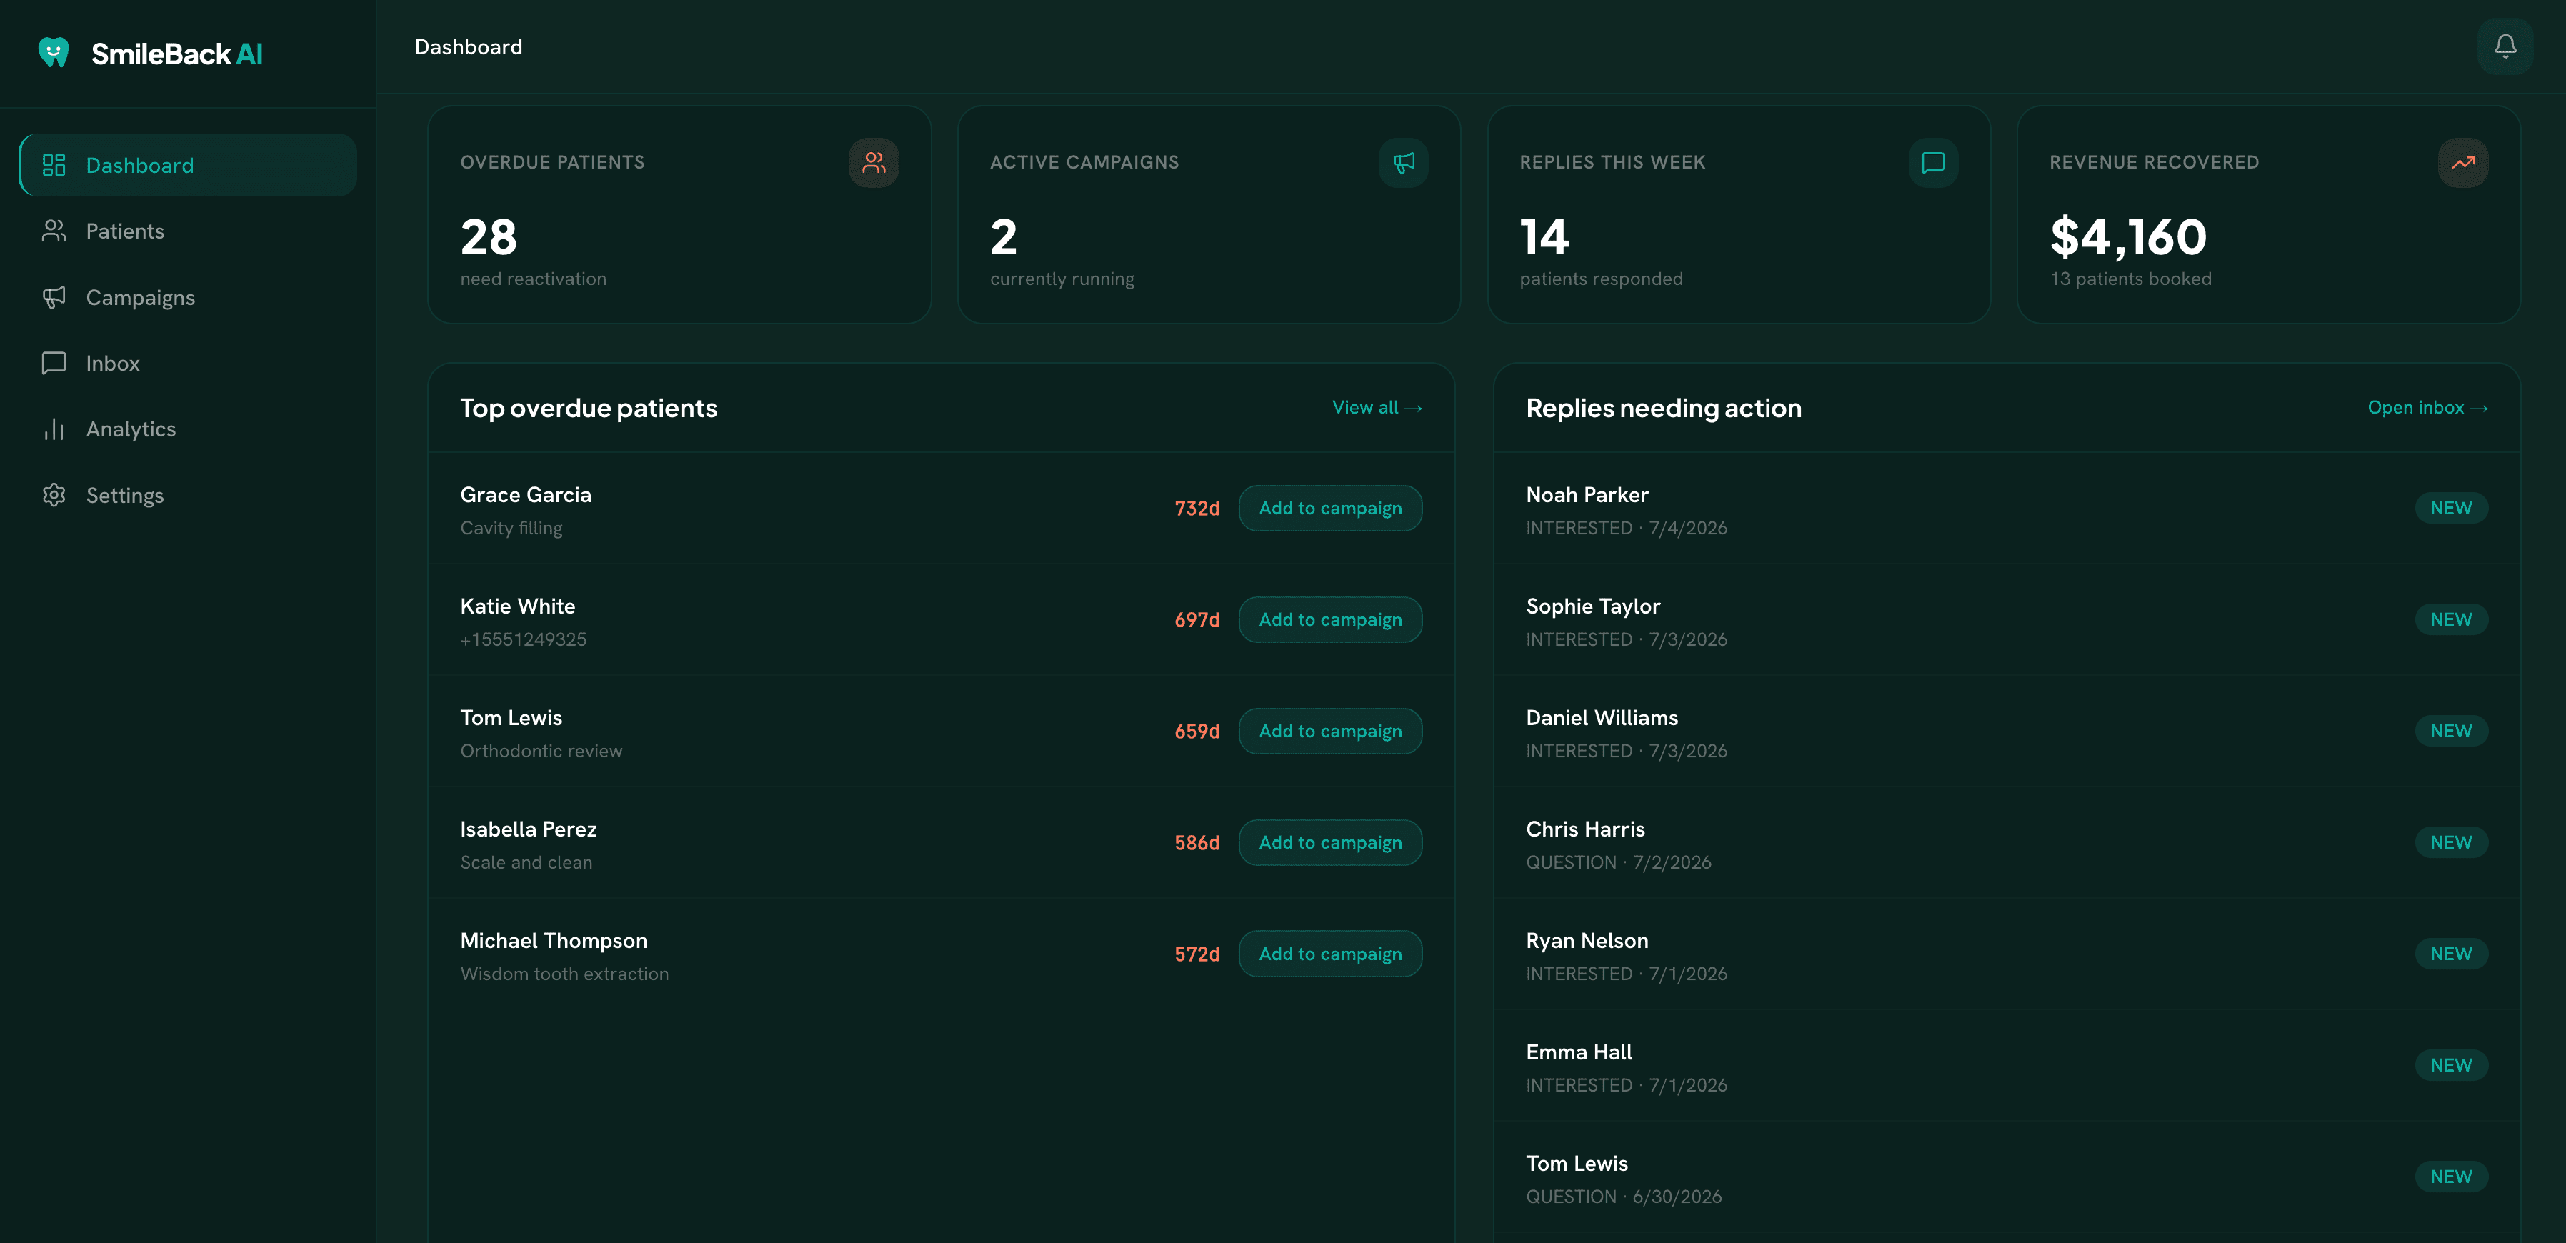Click the 586d overdue value
This screenshot has height=1243, width=2566.
click(1197, 843)
